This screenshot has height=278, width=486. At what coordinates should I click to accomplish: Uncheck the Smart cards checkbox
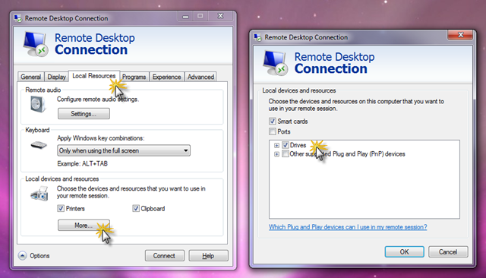(273, 122)
